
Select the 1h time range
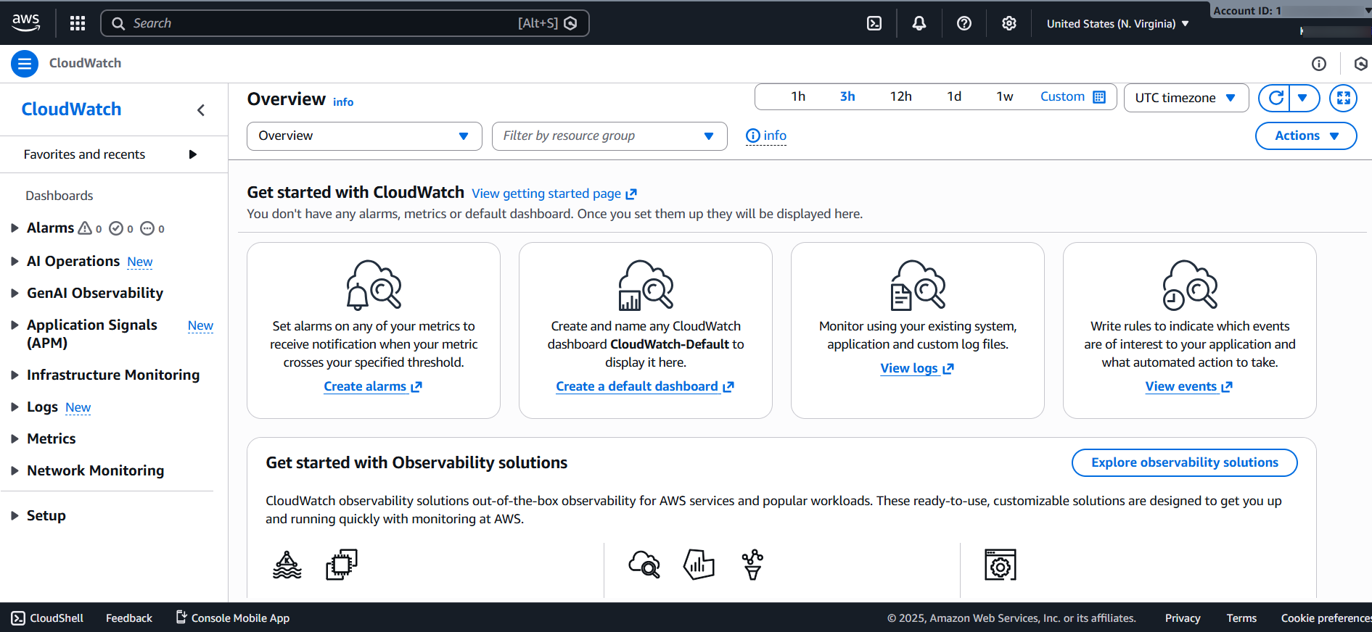click(798, 96)
